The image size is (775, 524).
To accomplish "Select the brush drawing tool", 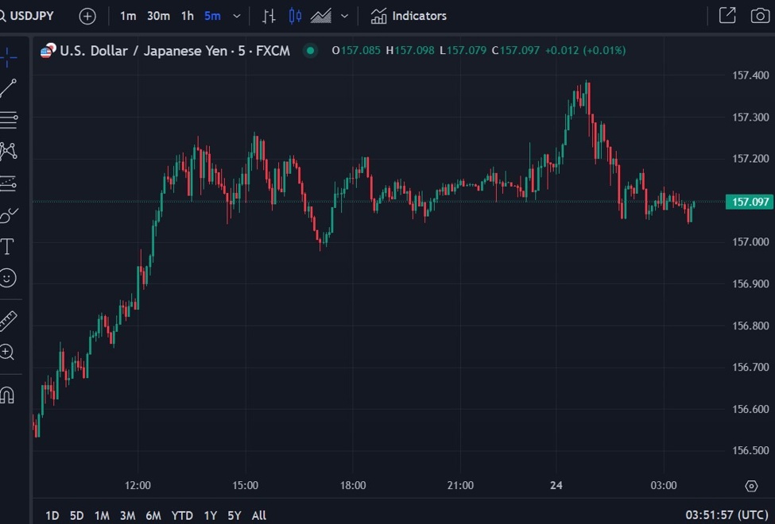I will [8, 214].
